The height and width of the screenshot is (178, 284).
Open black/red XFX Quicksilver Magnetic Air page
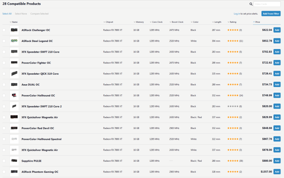40,117
